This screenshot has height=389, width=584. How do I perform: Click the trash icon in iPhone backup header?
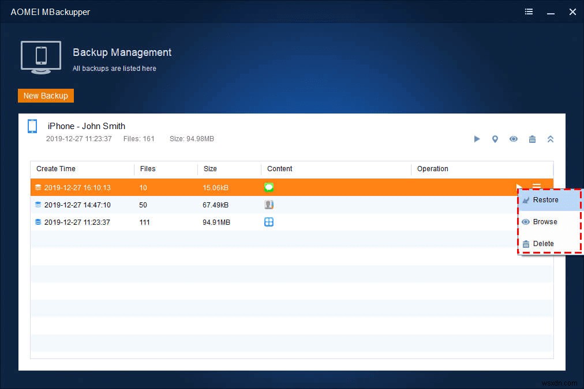[x=532, y=139]
